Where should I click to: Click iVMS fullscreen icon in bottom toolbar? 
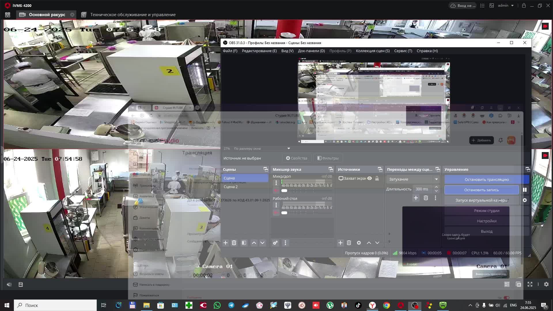(530, 284)
